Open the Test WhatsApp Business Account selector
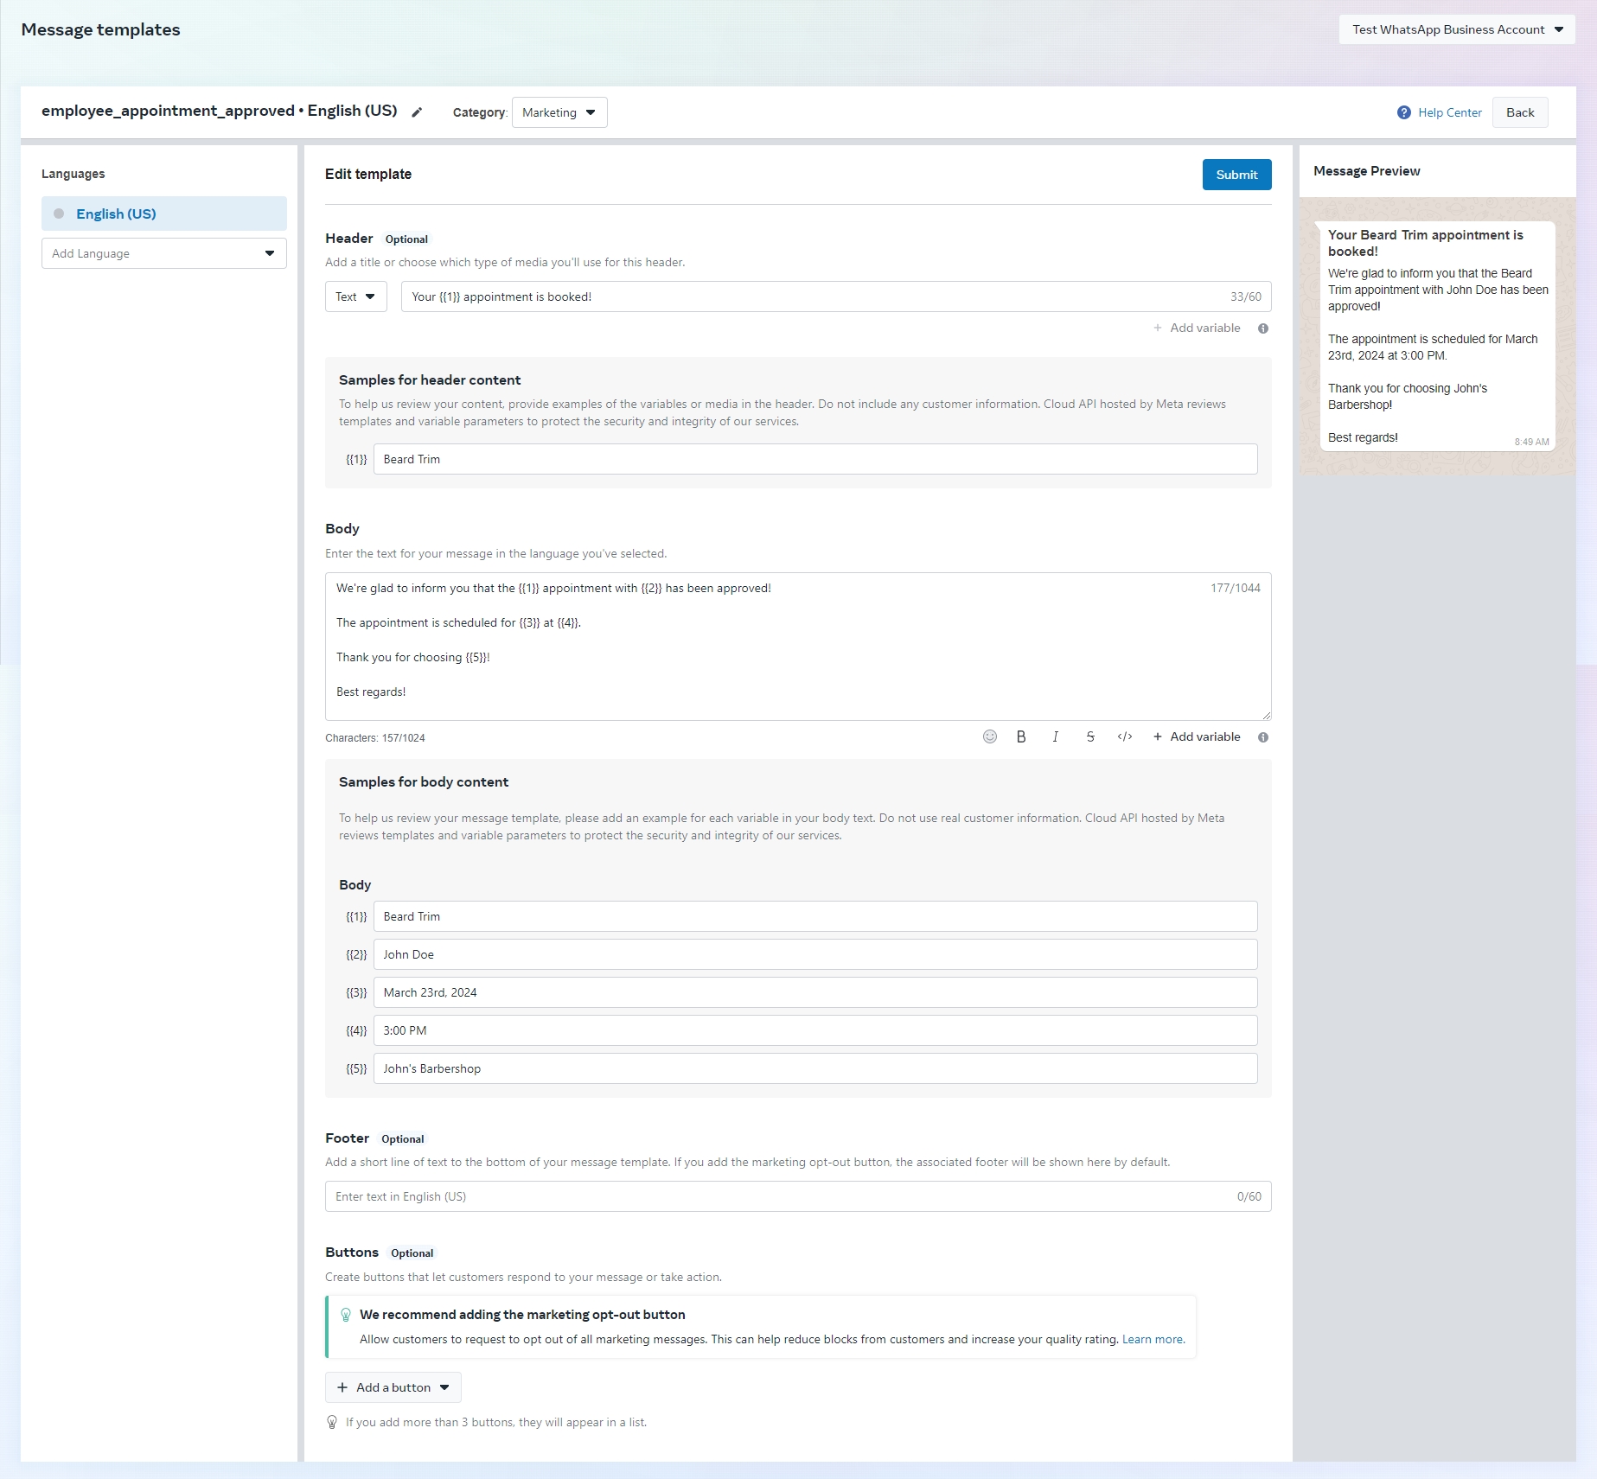 pos(1456,29)
